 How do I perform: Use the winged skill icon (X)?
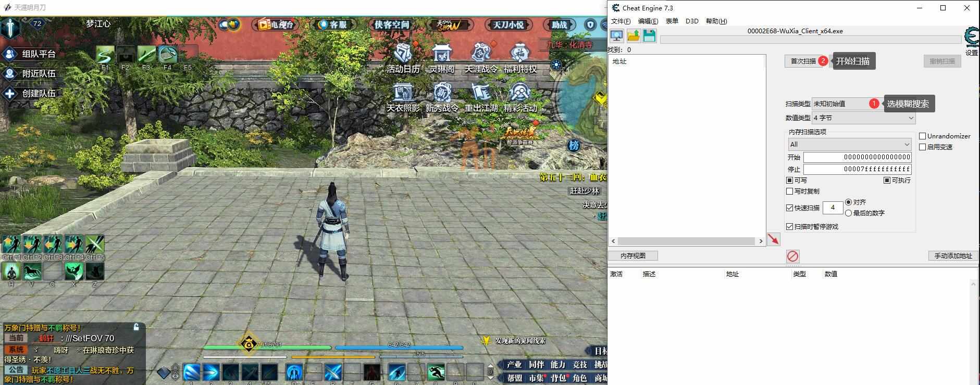pyautogui.click(x=74, y=271)
